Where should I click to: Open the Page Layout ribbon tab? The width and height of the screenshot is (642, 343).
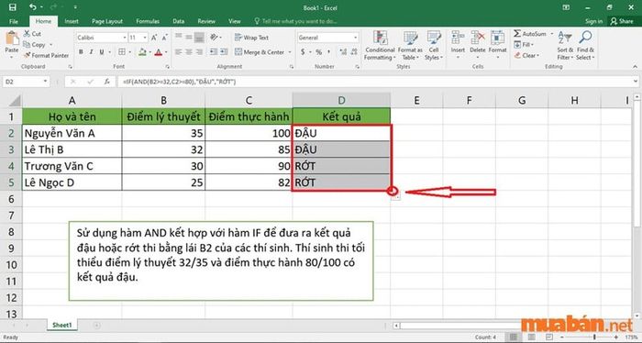tap(107, 21)
